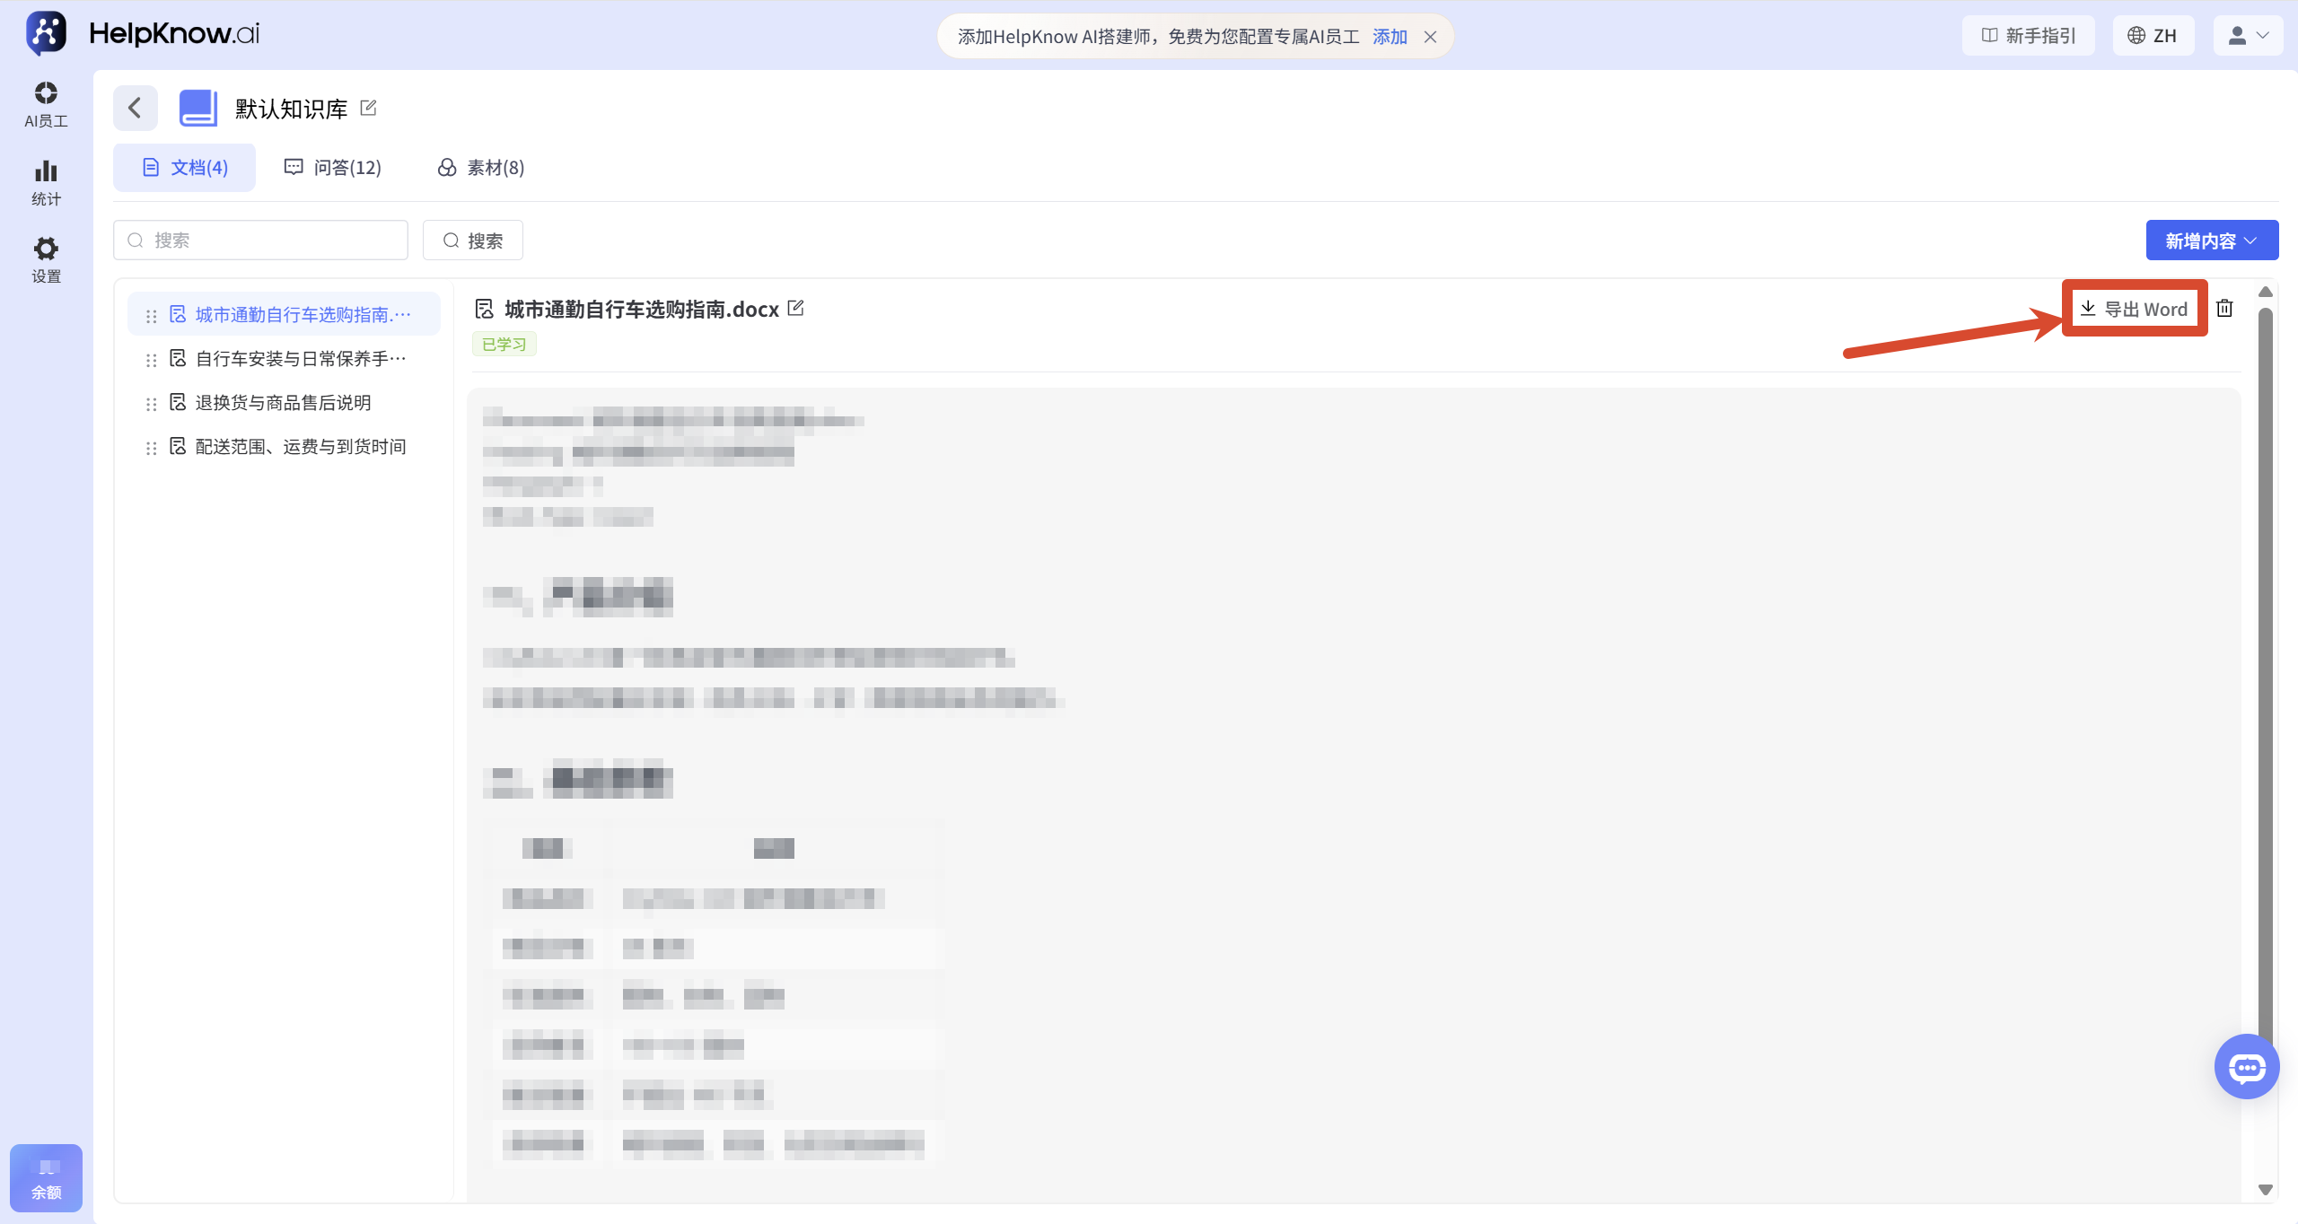Focus the 搜索 input field
The height and width of the screenshot is (1224, 2298).
point(260,240)
